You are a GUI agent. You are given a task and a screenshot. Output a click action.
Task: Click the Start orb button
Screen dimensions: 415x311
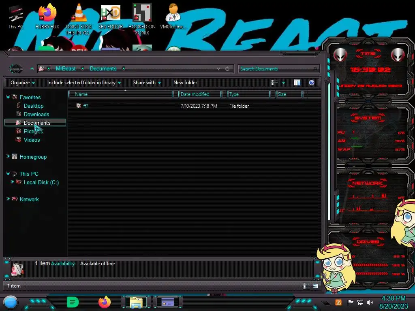pyautogui.click(x=10, y=302)
